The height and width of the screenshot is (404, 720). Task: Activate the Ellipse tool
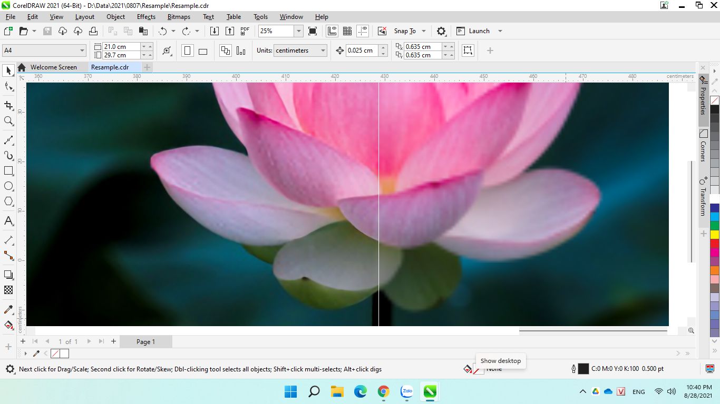click(x=8, y=186)
